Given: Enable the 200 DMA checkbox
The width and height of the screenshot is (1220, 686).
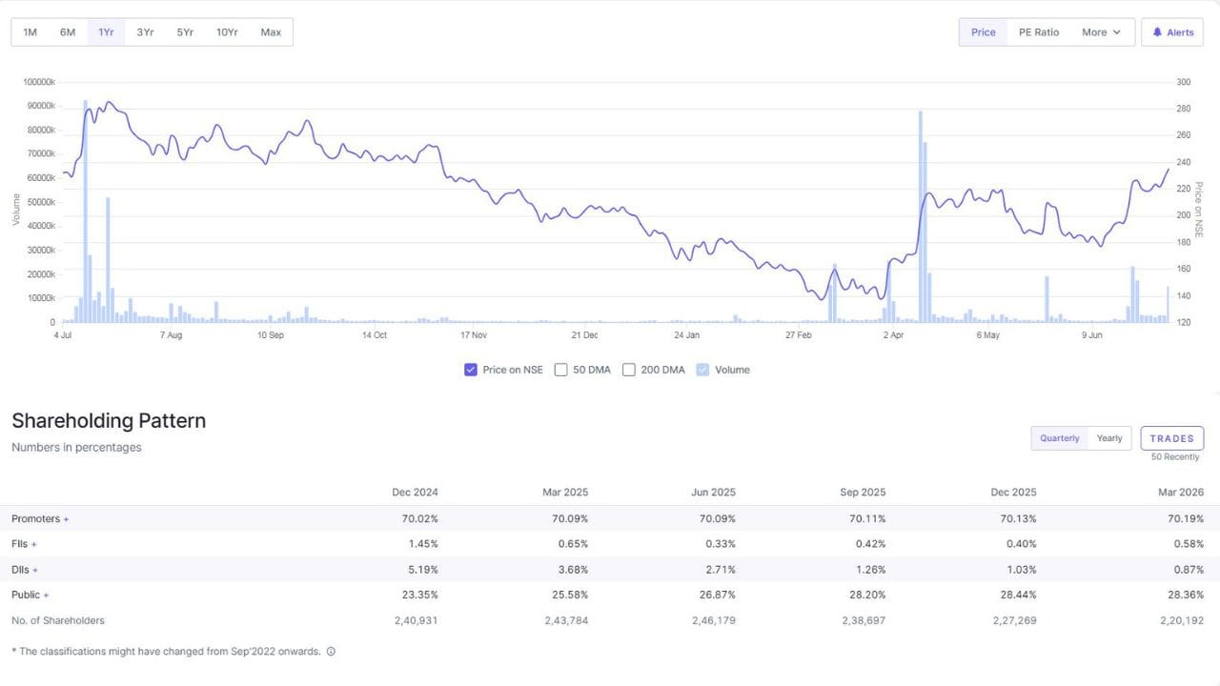Looking at the screenshot, I should 629,370.
